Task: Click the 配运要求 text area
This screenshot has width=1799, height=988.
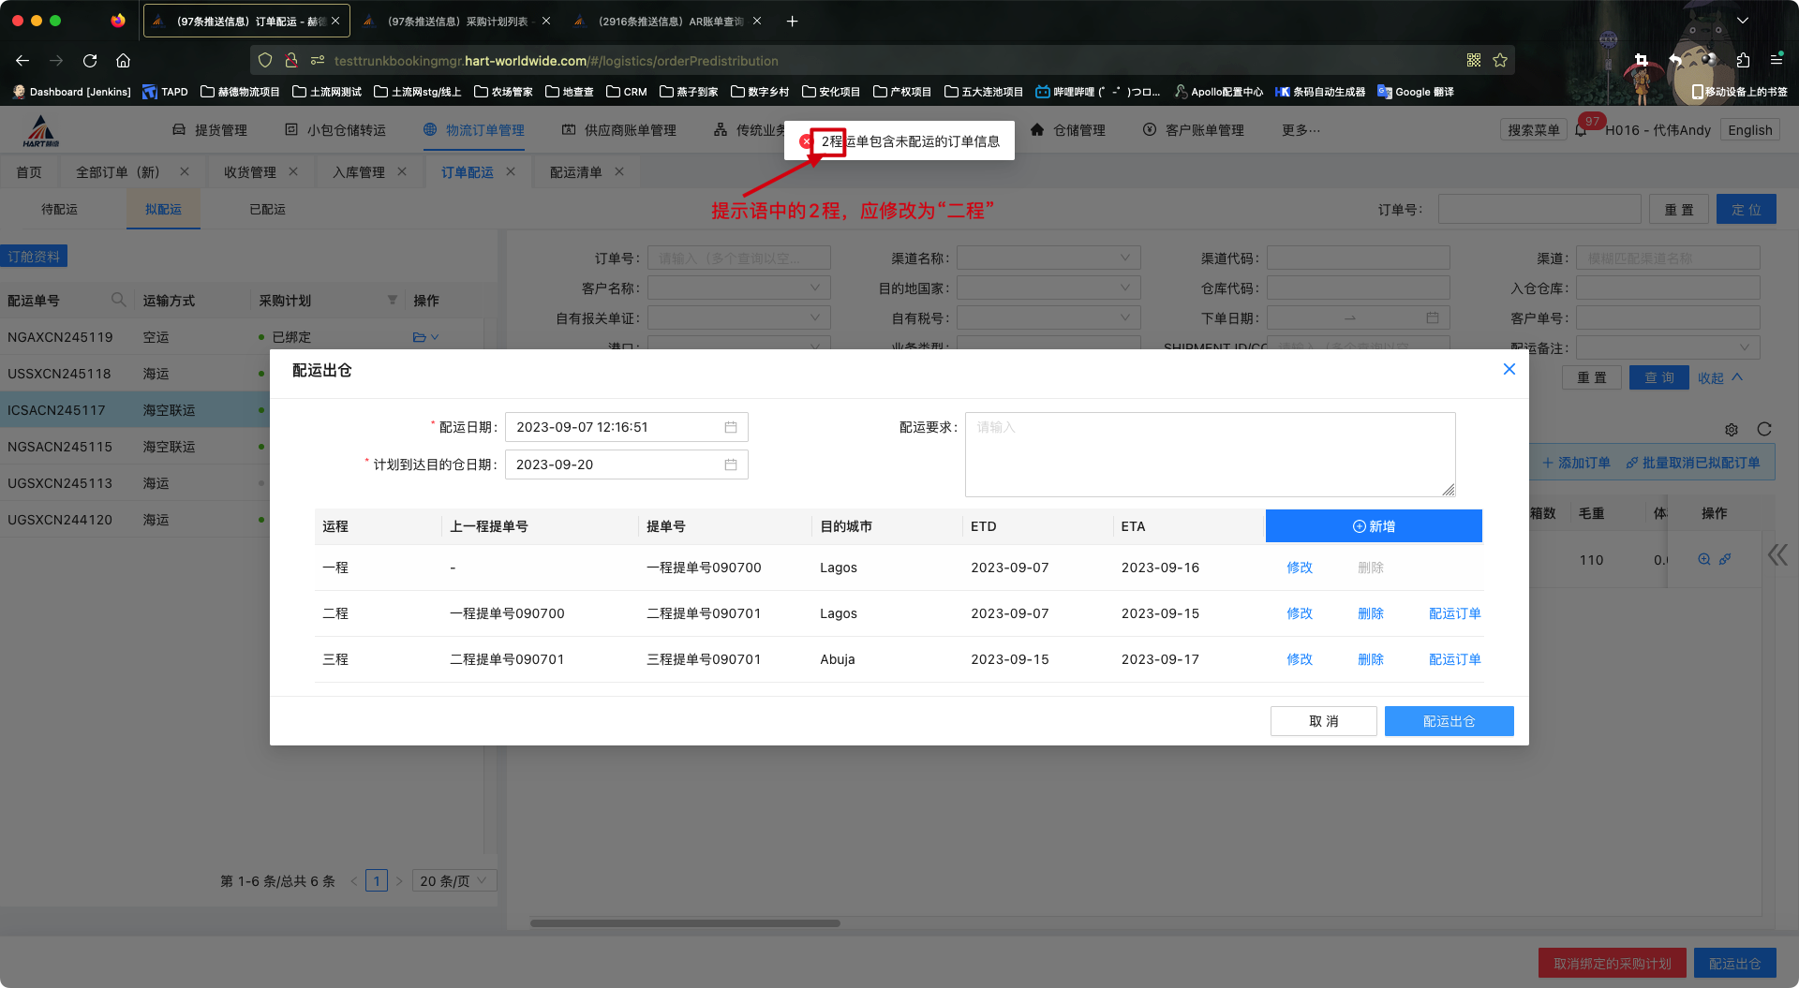Action: pyautogui.click(x=1209, y=454)
